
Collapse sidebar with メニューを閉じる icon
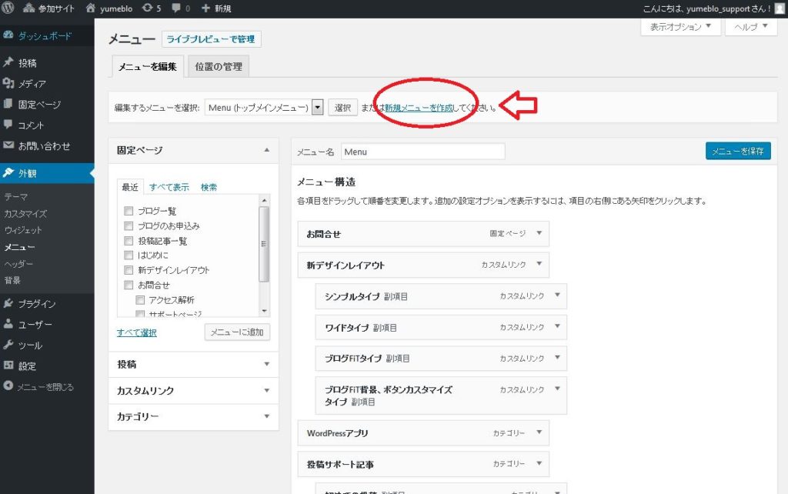8,386
